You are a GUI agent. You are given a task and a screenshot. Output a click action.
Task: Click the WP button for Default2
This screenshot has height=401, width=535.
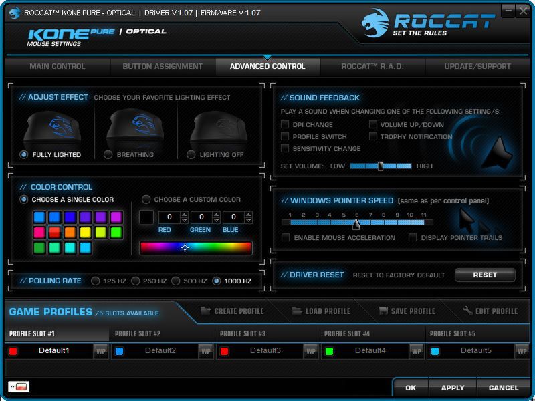tap(206, 351)
